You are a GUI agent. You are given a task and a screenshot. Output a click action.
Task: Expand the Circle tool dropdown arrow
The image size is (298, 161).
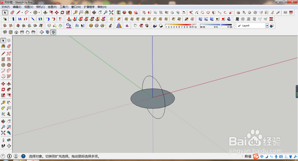[x=39, y=13]
